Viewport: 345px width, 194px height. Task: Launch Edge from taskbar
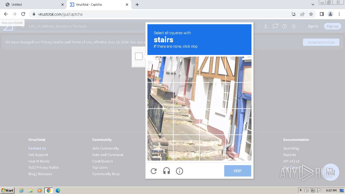coord(58,190)
